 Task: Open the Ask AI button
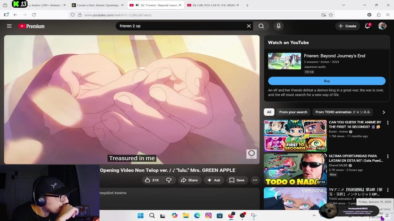click(214, 180)
